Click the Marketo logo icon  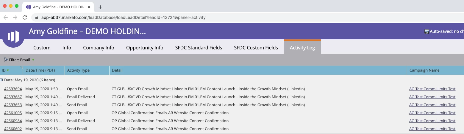[x=13, y=36]
